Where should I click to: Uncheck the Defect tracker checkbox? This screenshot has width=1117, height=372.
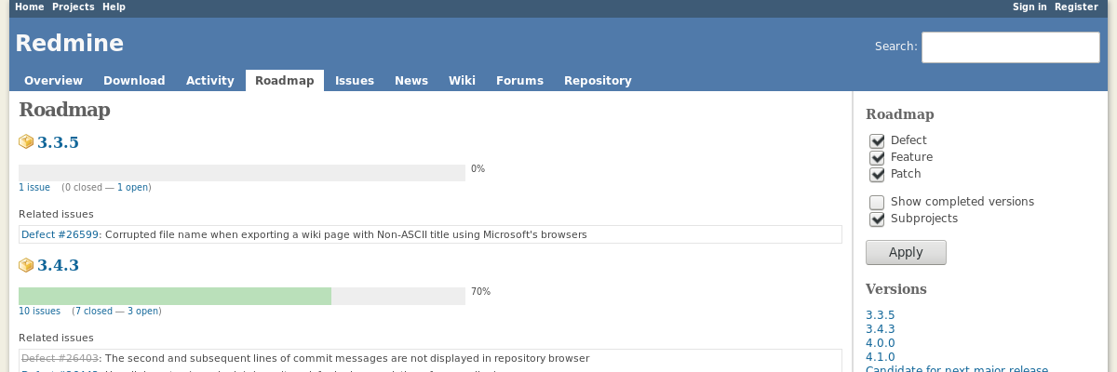[x=877, y=140]
